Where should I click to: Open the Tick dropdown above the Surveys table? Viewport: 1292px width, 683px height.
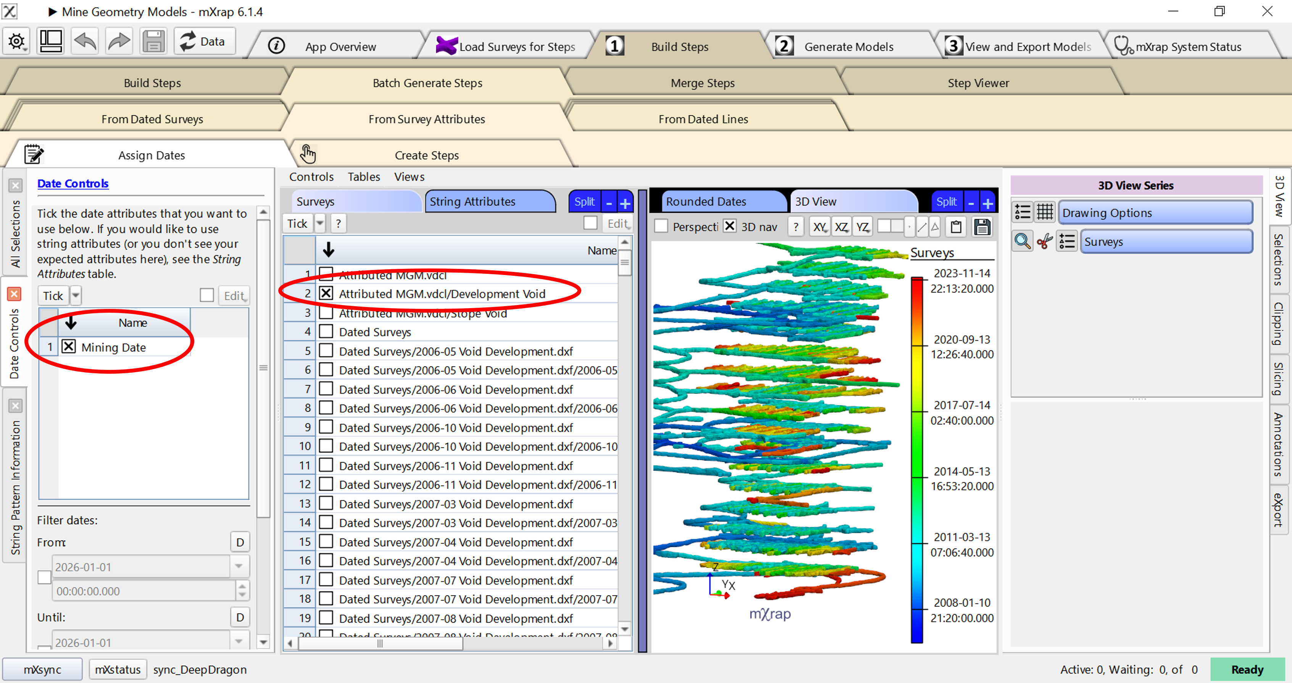click(319, 223)
